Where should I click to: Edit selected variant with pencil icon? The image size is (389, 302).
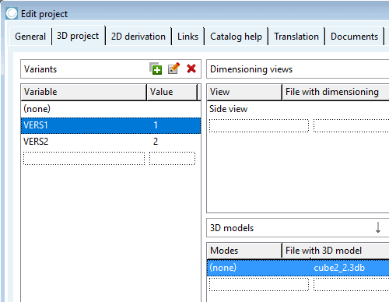(x=173, y=68)
